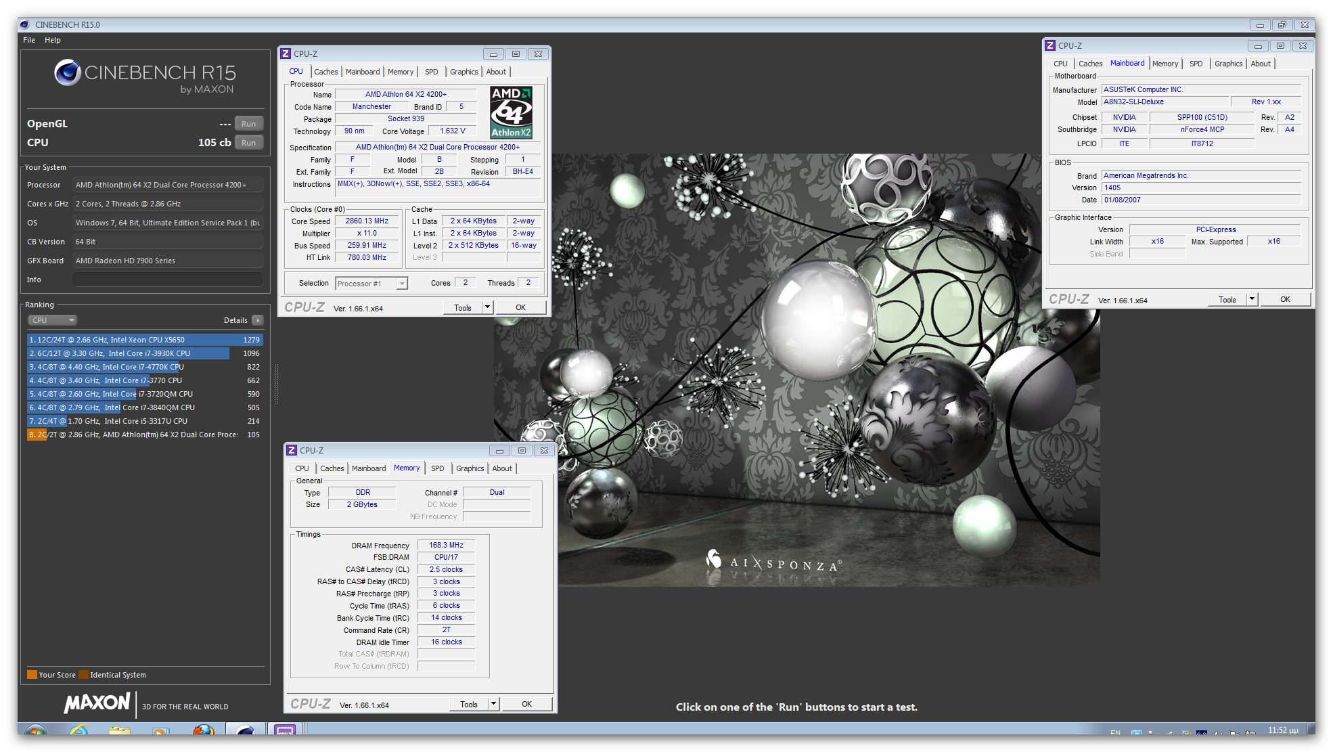Screen dimensions: 1333x752
Task: Run the OpenGL benchmark
Action: tap(248, 124)
